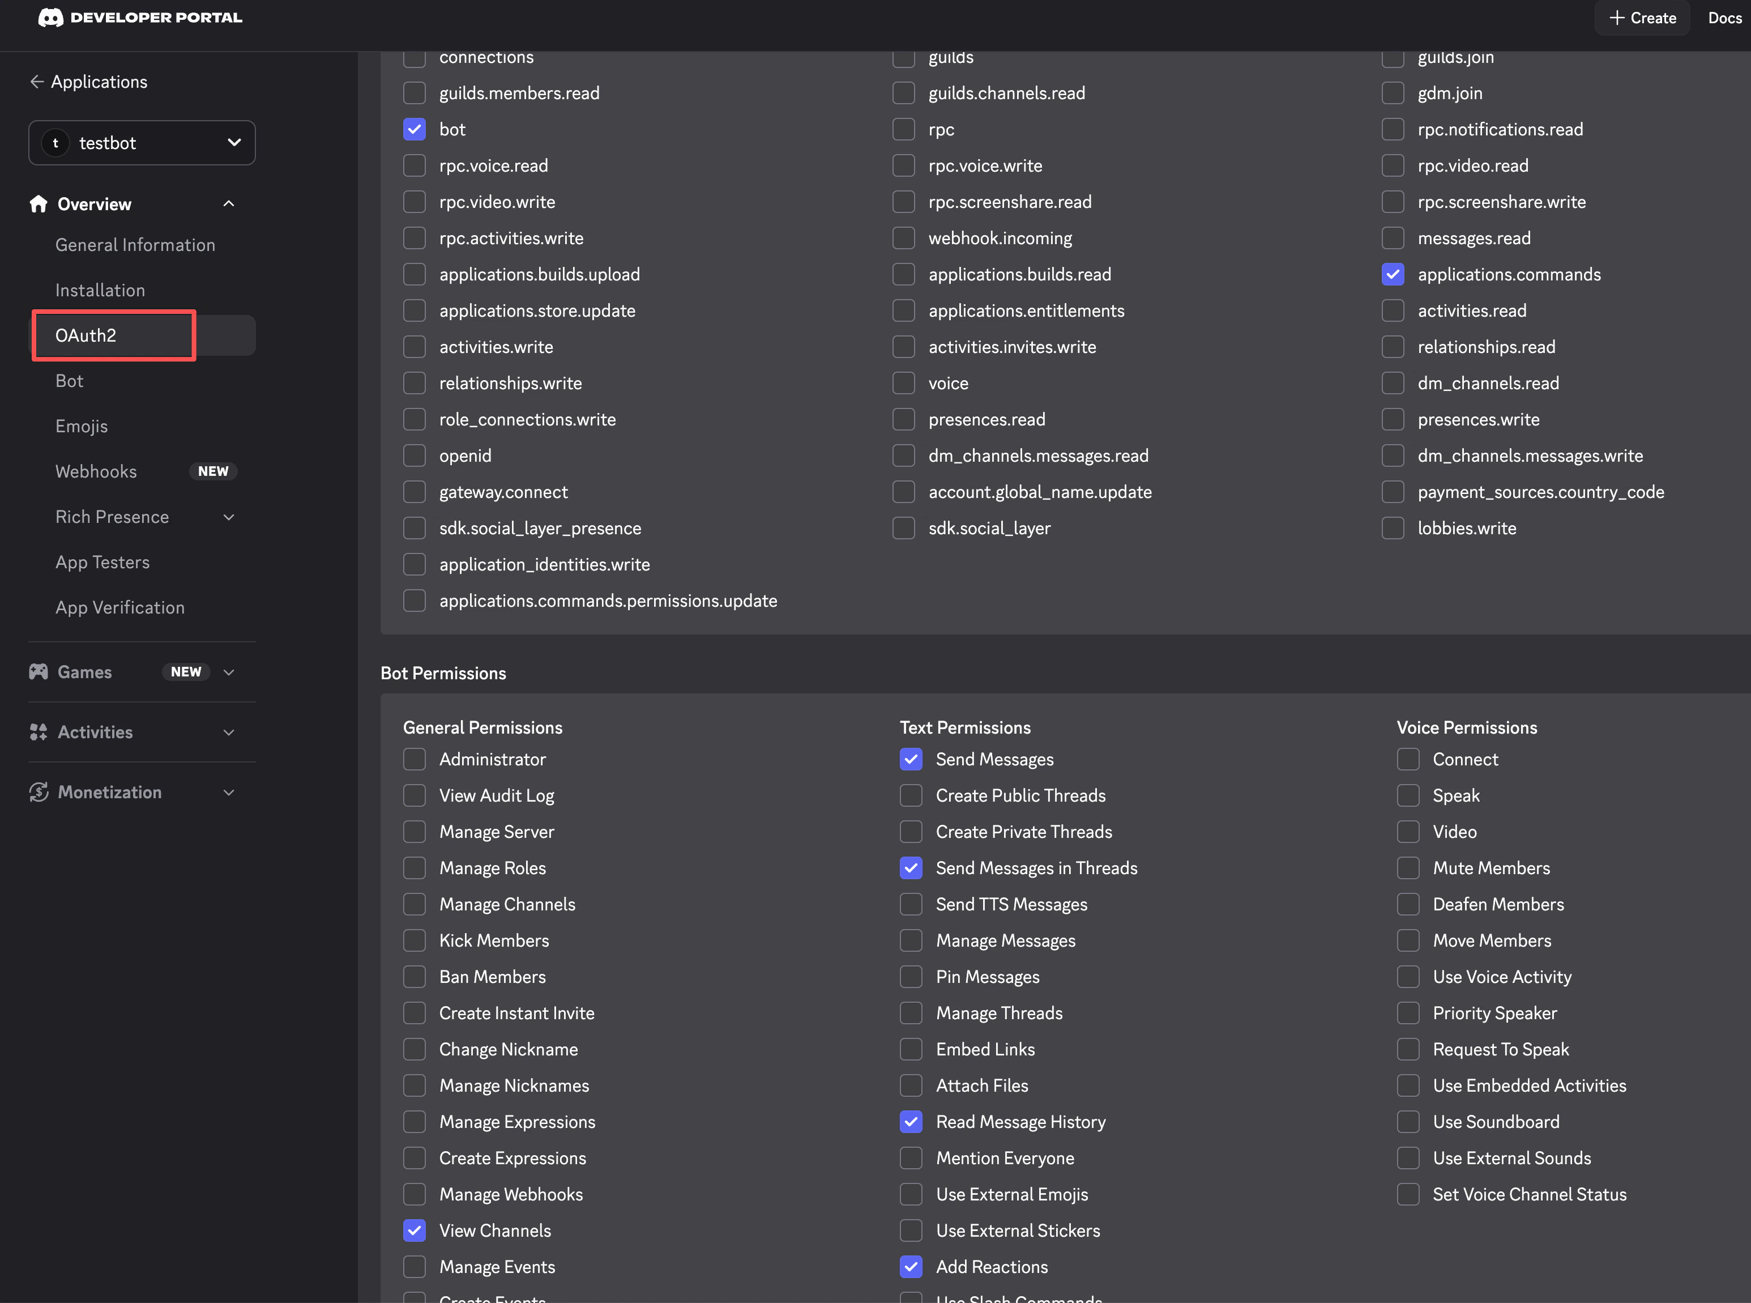Open the Docs link
Image resolution: width=1751 pixels, height=1303 pixels.
pos(1724,18)
